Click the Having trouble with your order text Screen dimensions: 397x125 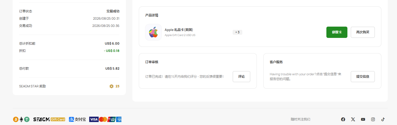click(306, 77)
